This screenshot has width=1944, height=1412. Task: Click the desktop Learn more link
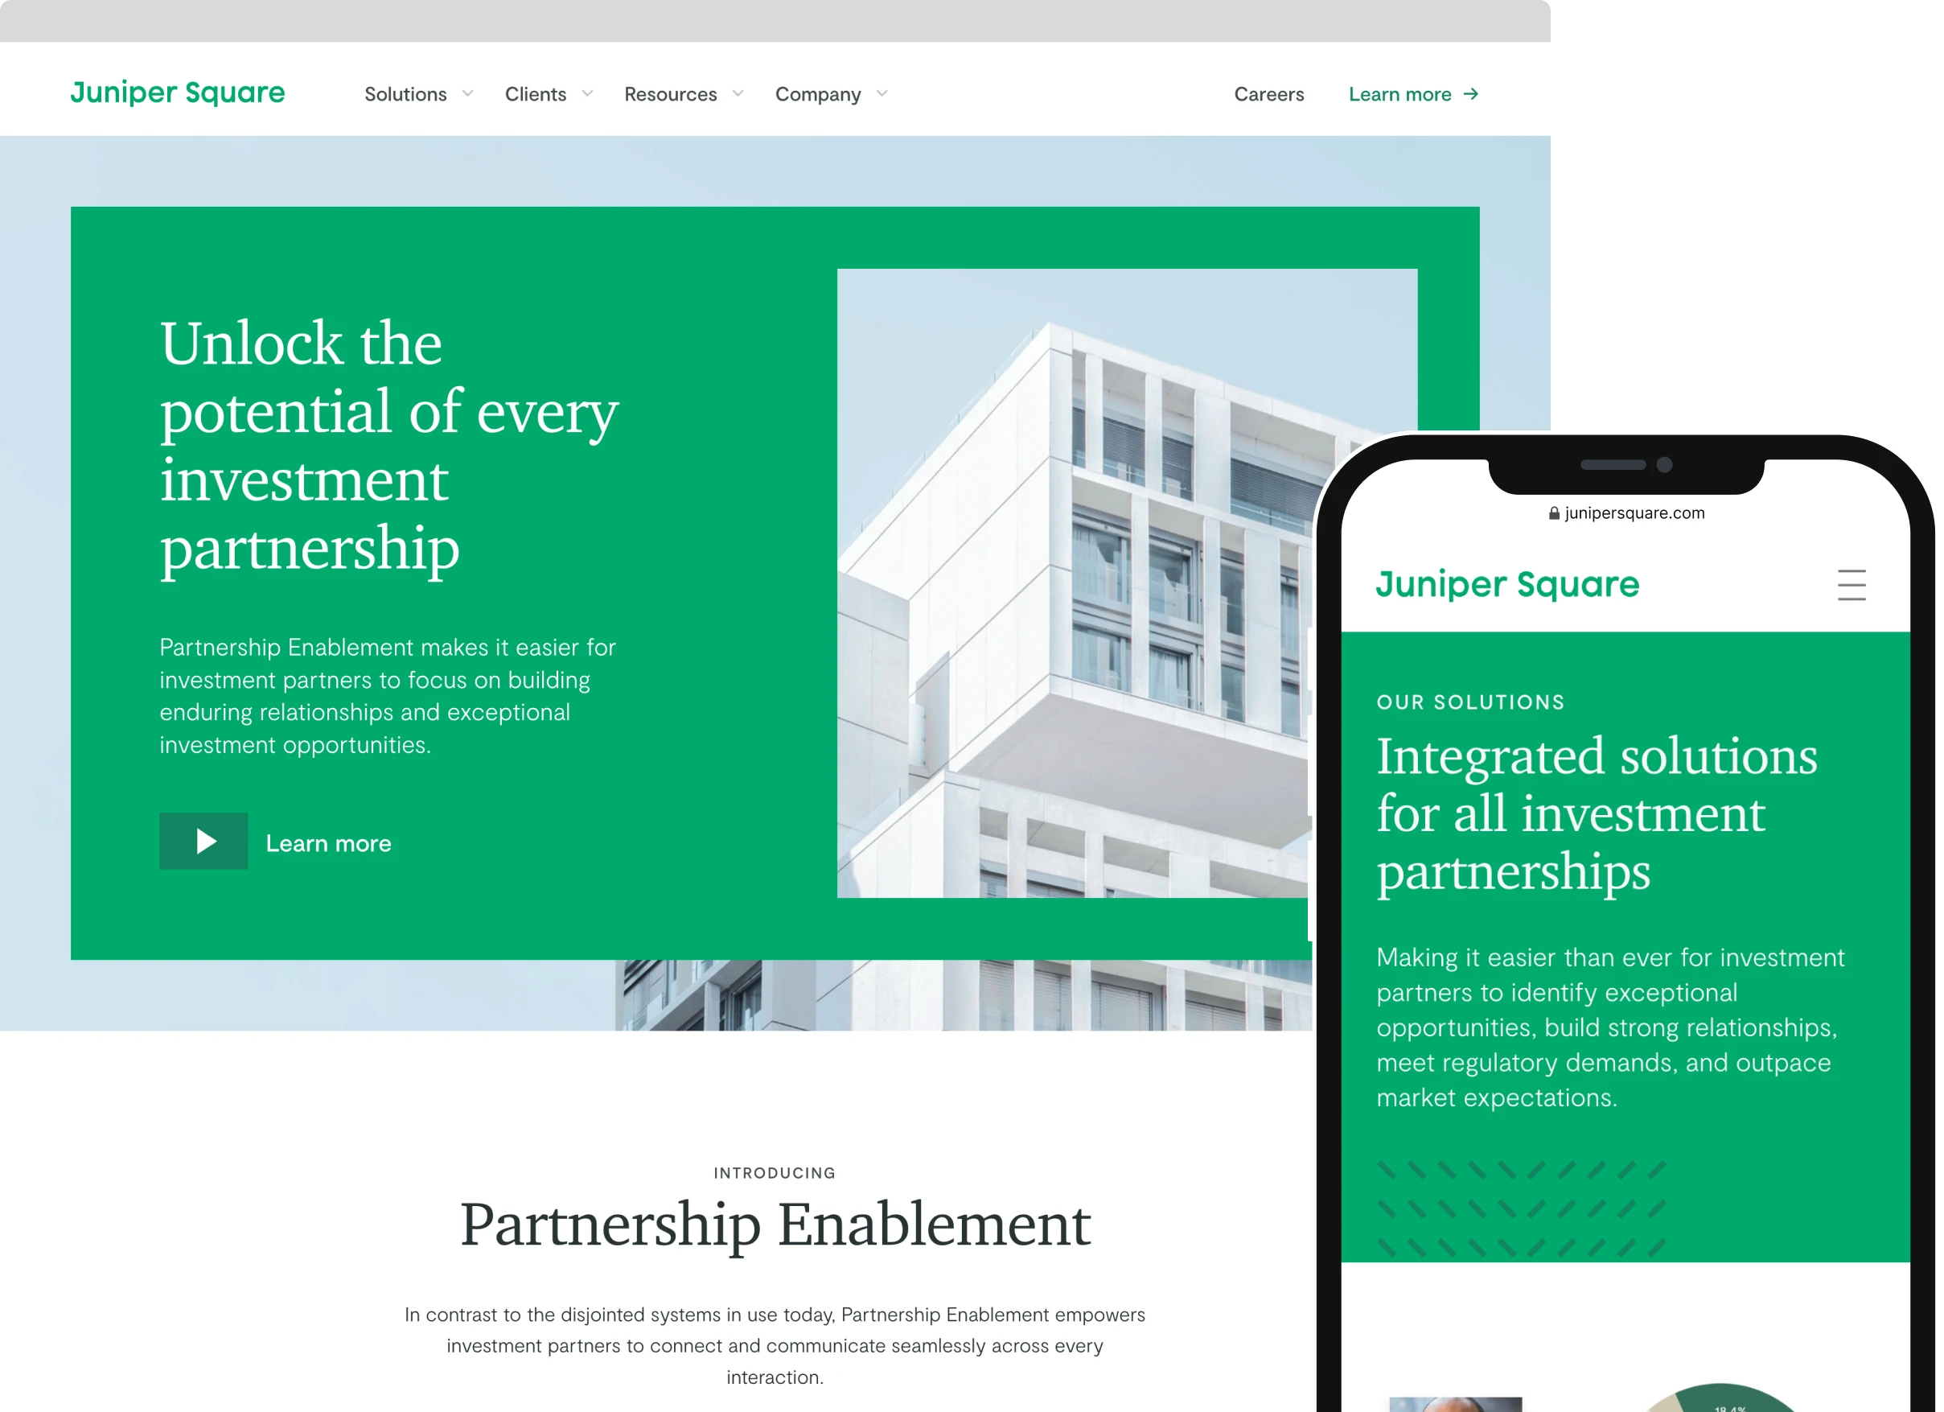pyautogui.click(x=1412, y=93)
